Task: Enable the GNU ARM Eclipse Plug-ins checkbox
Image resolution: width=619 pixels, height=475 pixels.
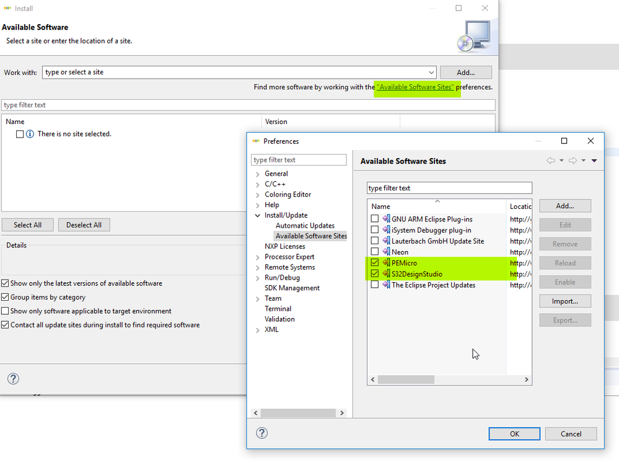Action: click(x=375, y=218)
